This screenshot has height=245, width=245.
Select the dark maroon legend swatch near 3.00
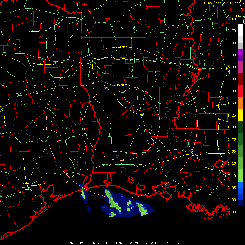click(240, 79)
